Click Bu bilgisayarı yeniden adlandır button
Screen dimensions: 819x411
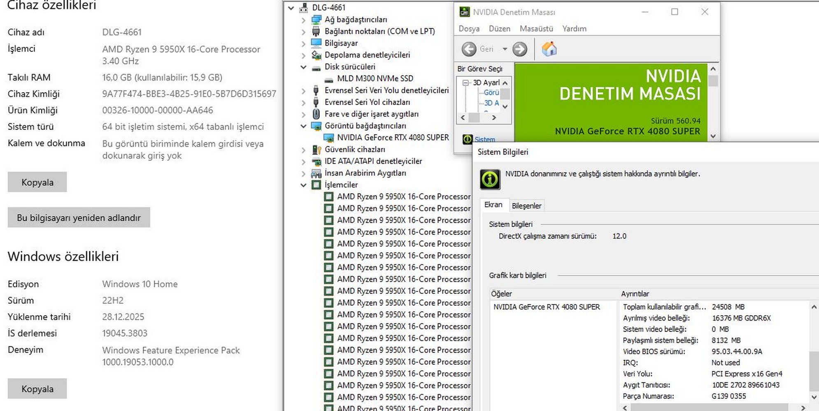pos(79,217)
